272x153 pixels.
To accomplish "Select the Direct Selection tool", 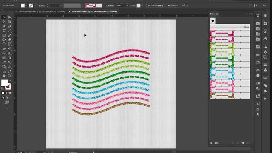I will pos(9,17).
